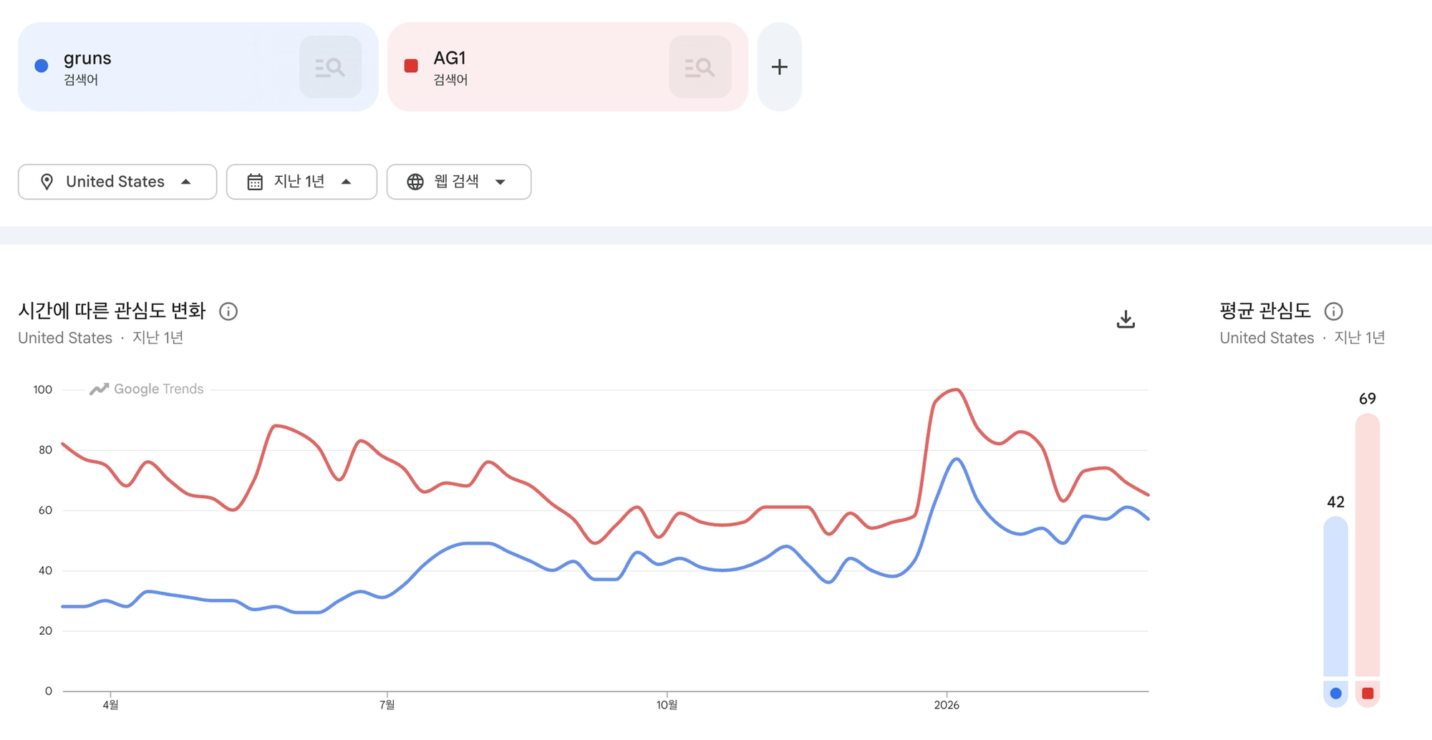Image resolution: width=1432 pixels, height=740 pixels.
Task: Click the 4월 x-axis label
Action: [110, 705]
